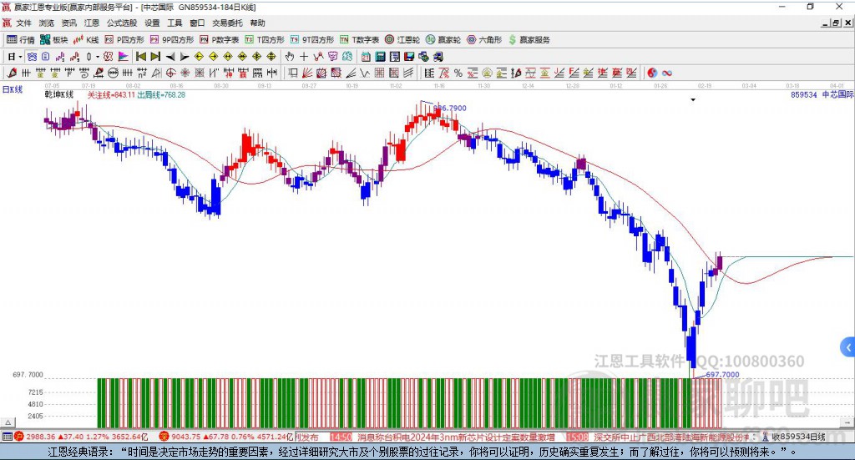Screen dimensions: 855x460
Task: Open the 文件 menu
Action: click(x=23, y=23)
